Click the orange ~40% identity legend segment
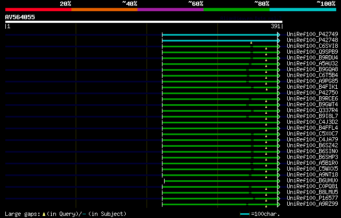 coord(104,10)
